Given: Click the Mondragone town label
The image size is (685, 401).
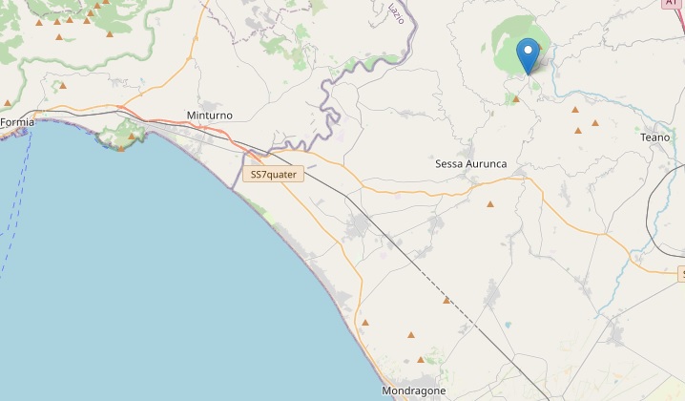Looking at the screenshot, I should click(x=414, y=390).
